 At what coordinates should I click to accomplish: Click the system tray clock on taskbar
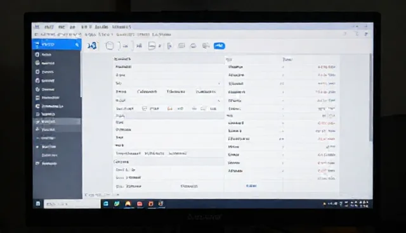pos(363,204)
